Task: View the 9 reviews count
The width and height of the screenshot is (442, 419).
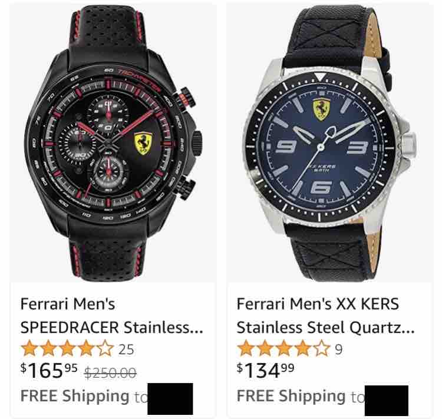Action: click(339, 350)
